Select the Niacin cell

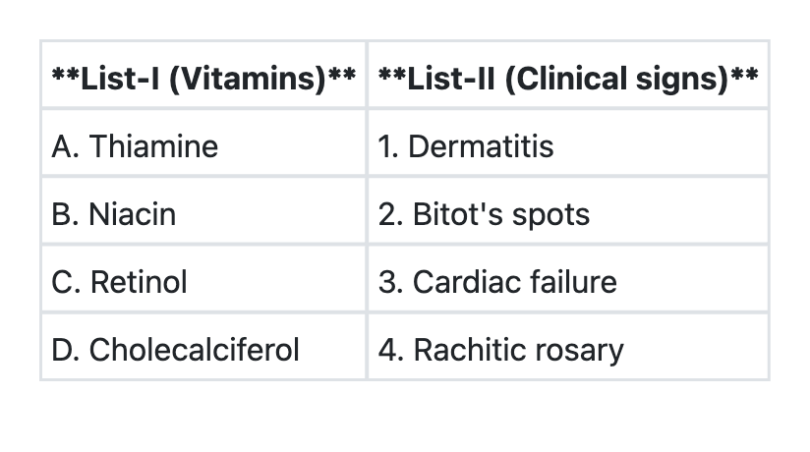pos(202,214)
